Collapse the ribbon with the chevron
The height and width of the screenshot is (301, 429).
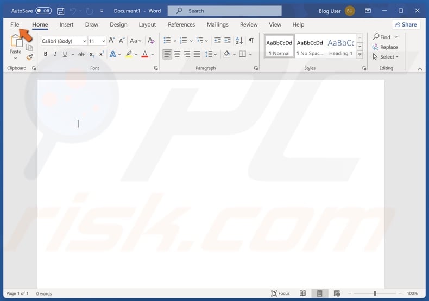click(420, 69)
